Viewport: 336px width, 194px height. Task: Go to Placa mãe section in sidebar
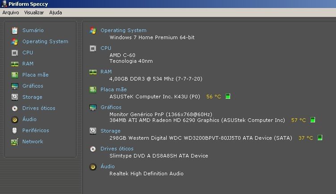(x=35, y=75)
